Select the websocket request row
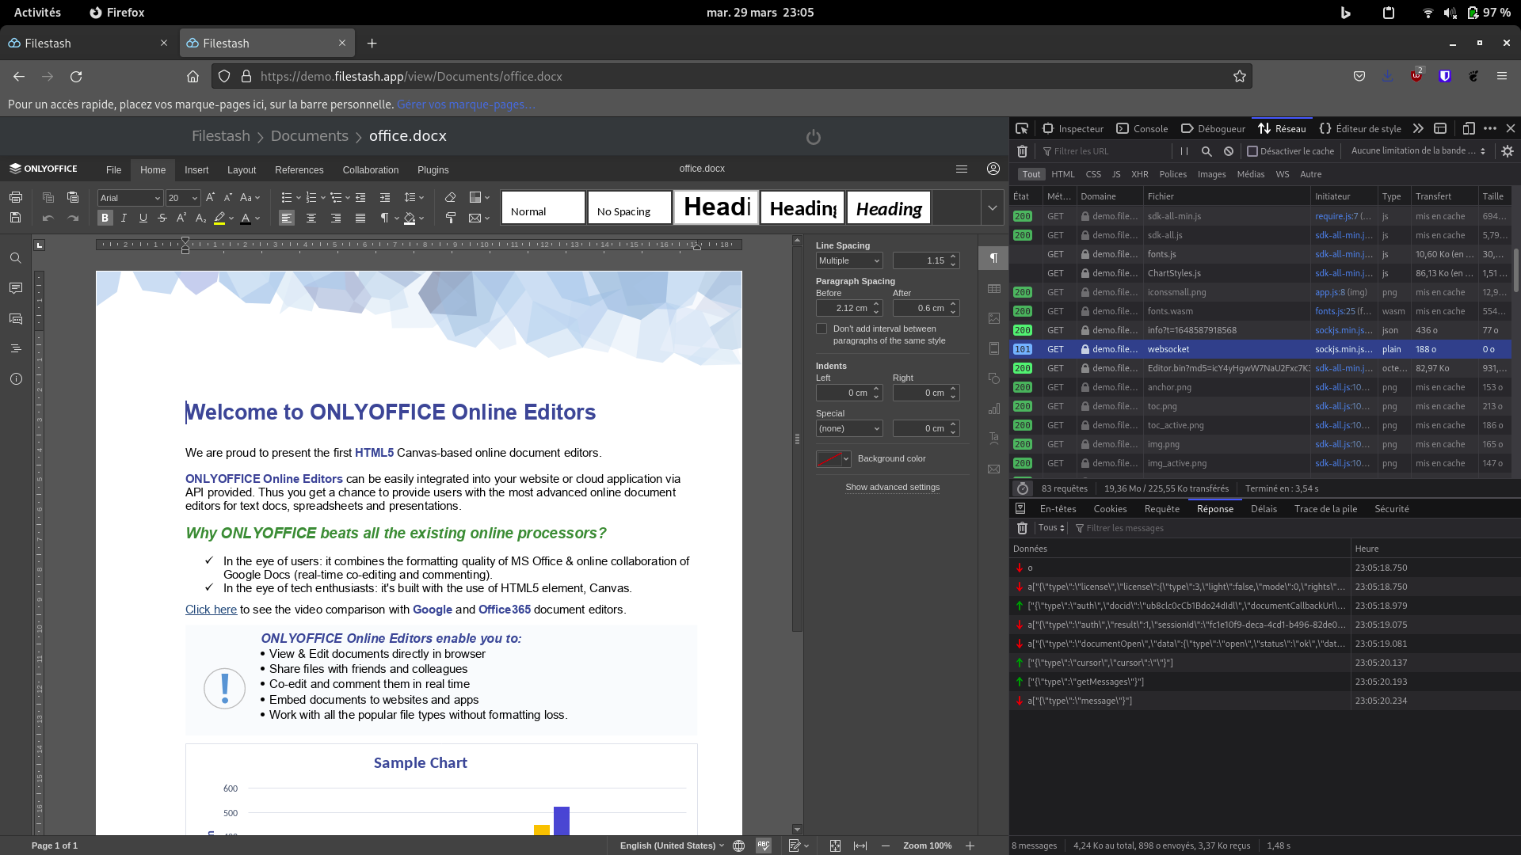Viewport: 1521px width, 855px height. [1261, 349]
